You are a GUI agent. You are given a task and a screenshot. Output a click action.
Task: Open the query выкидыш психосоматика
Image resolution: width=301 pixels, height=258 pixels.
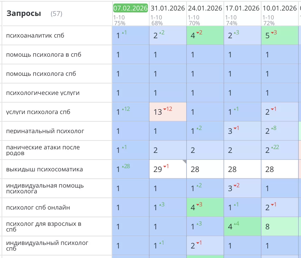44,169
